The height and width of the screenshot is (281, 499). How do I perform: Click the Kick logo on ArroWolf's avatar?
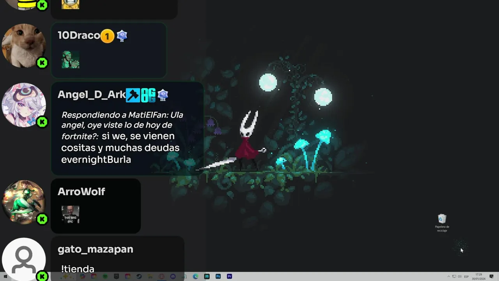coord(42,219)
